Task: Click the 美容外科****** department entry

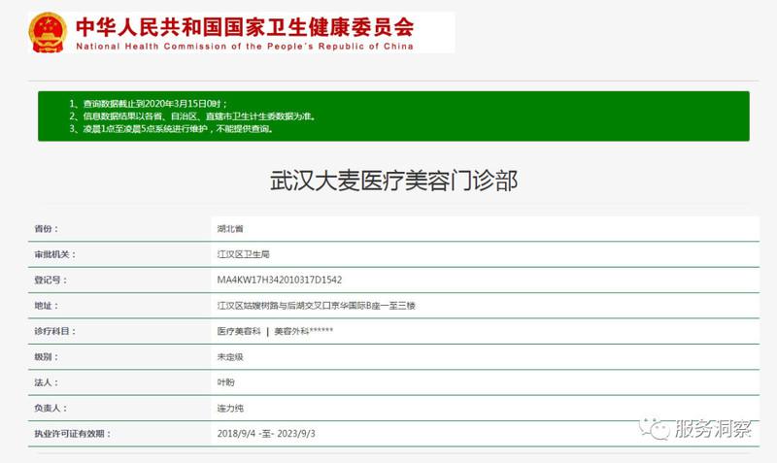Action: point(303,331)
